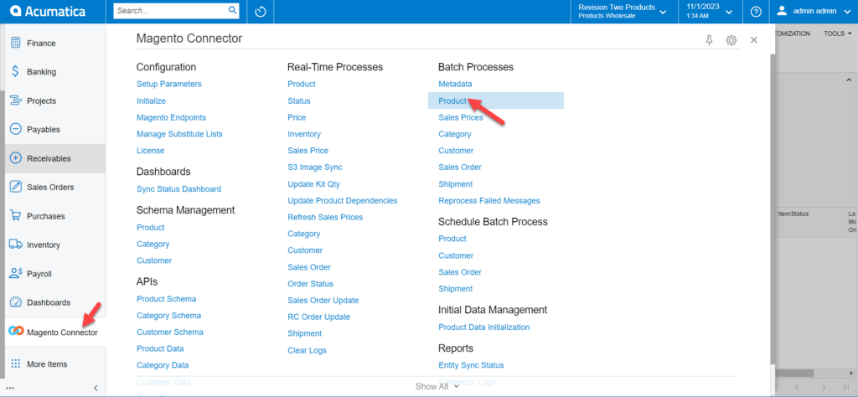The image size is (858, 397).
Task: Open Entity Sync Status report
Action: click(x=471, y=365)
